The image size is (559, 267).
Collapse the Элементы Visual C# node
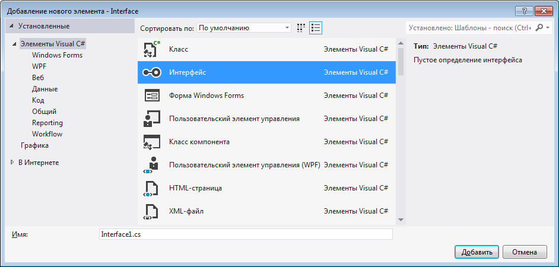point(14,44)
